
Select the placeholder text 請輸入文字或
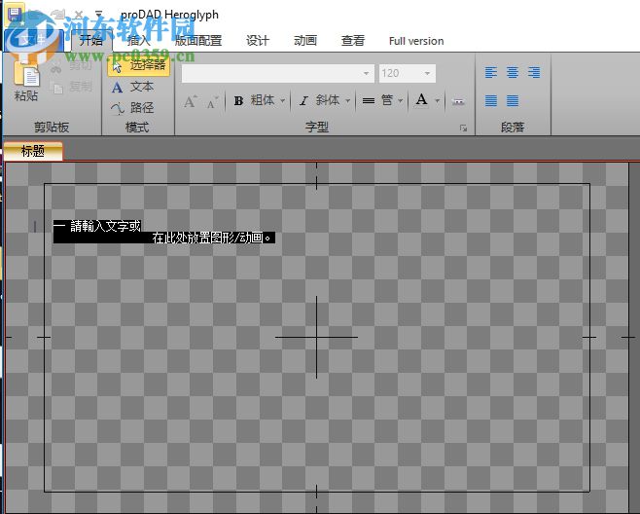tap(105, 226)
